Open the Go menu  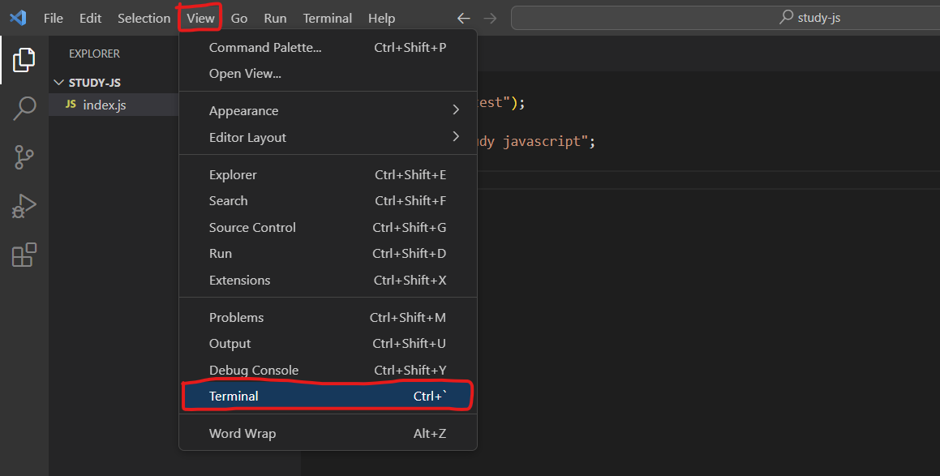click(239, 18)
